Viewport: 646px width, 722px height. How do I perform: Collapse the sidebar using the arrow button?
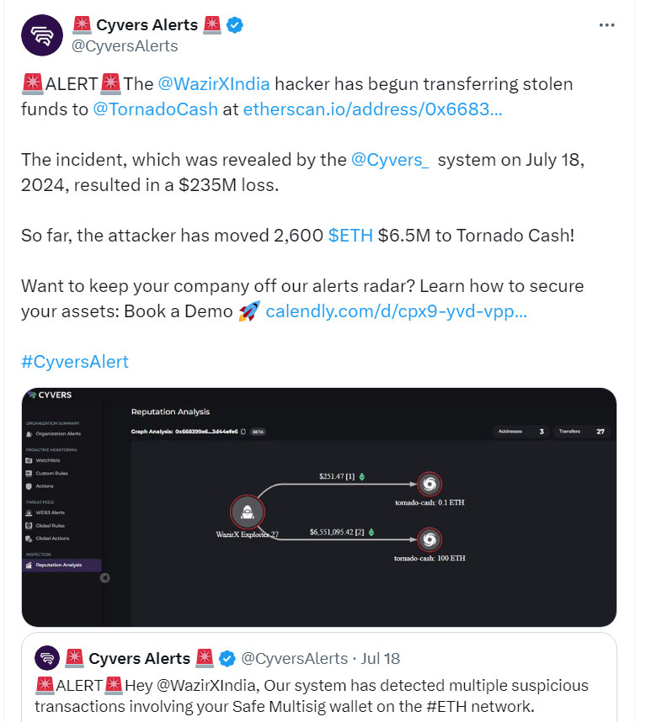[x=105, y=578]
